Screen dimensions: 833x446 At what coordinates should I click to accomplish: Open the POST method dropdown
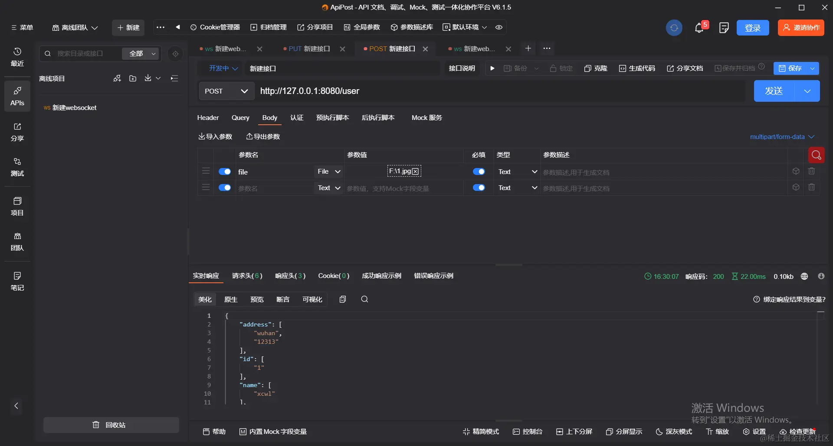click(226, 91)
